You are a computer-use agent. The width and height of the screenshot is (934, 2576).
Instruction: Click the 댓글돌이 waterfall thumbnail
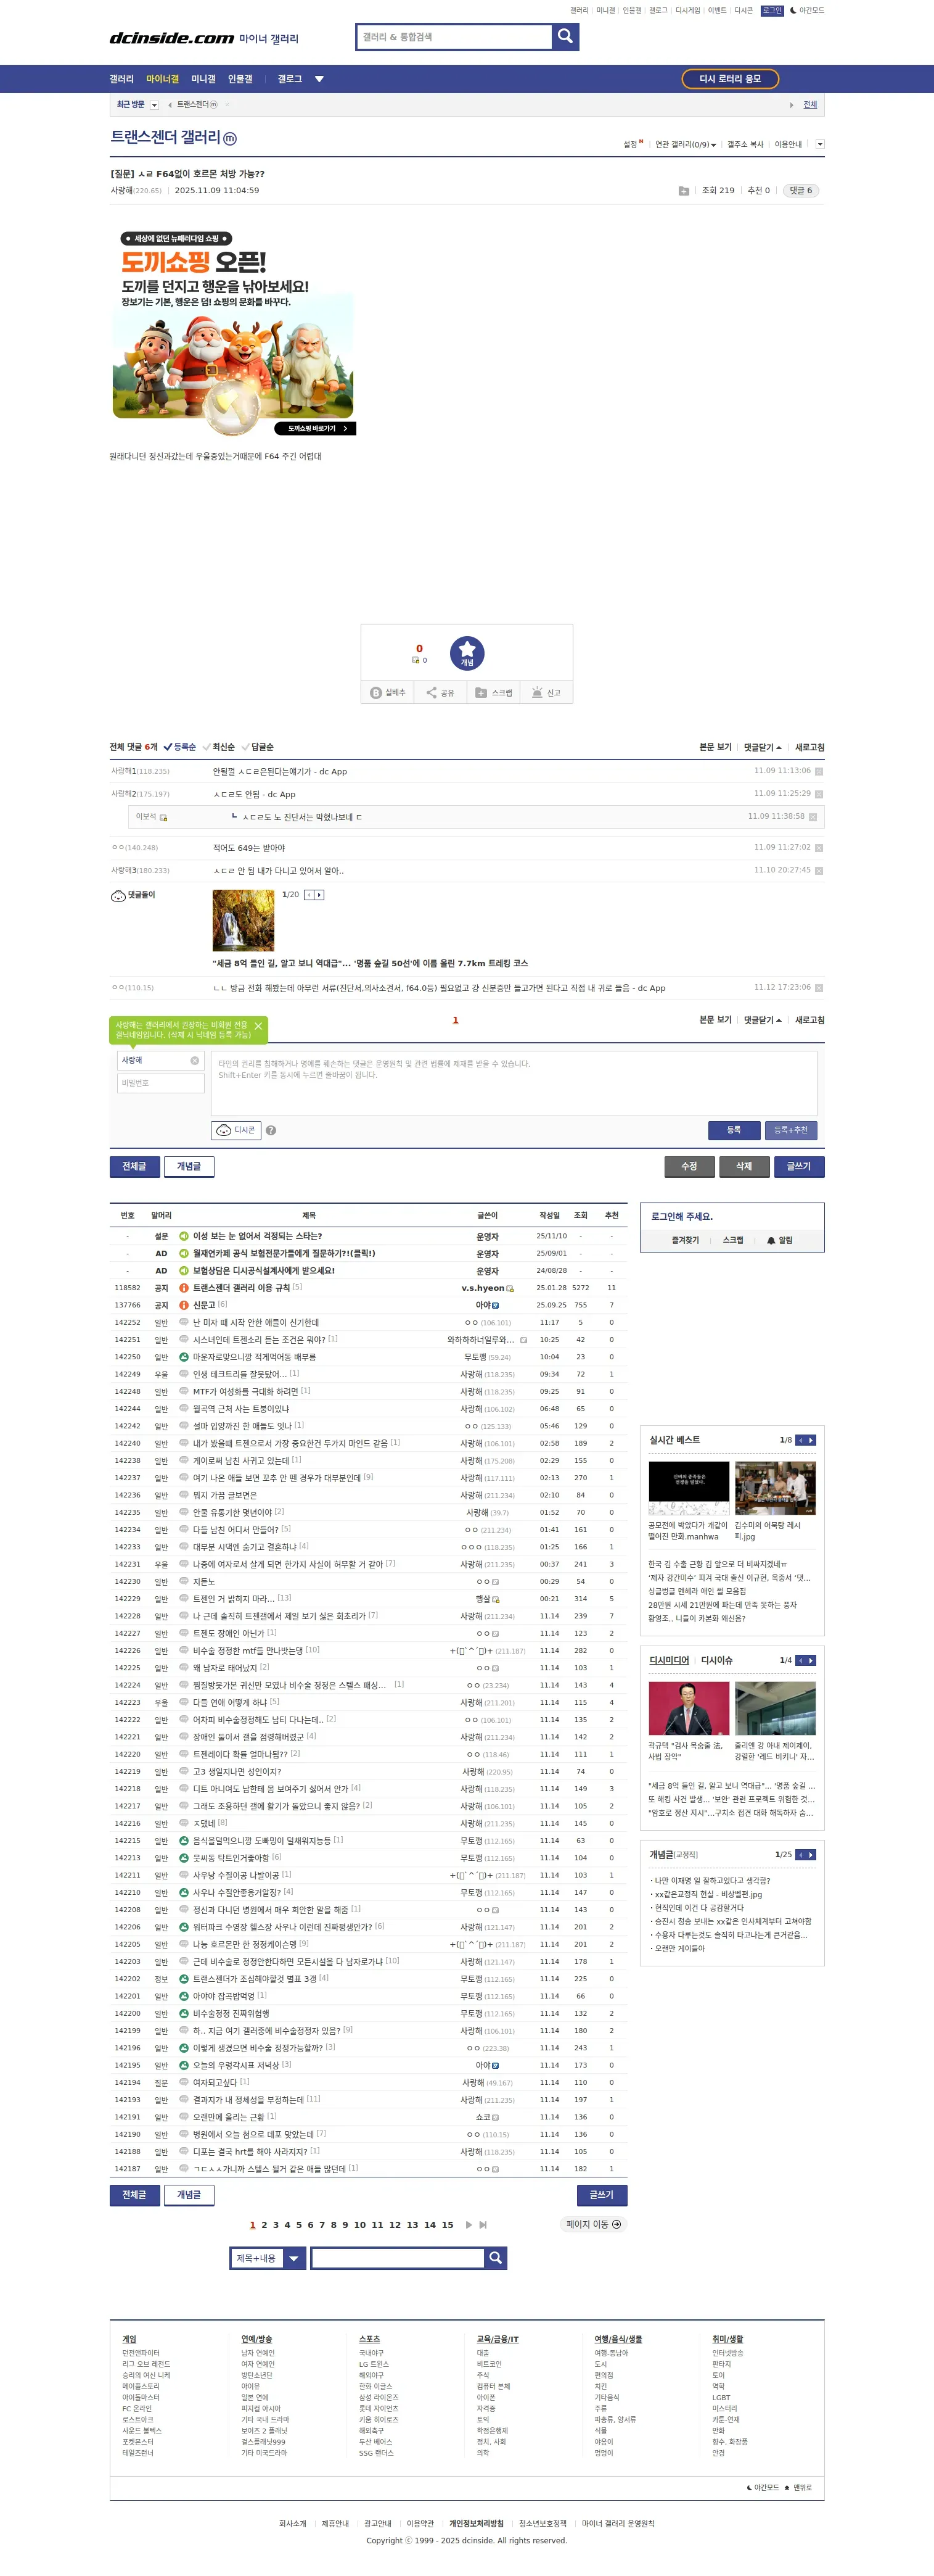[x=243, y=920]
